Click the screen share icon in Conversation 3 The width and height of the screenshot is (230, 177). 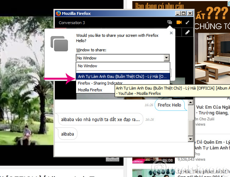170,22
